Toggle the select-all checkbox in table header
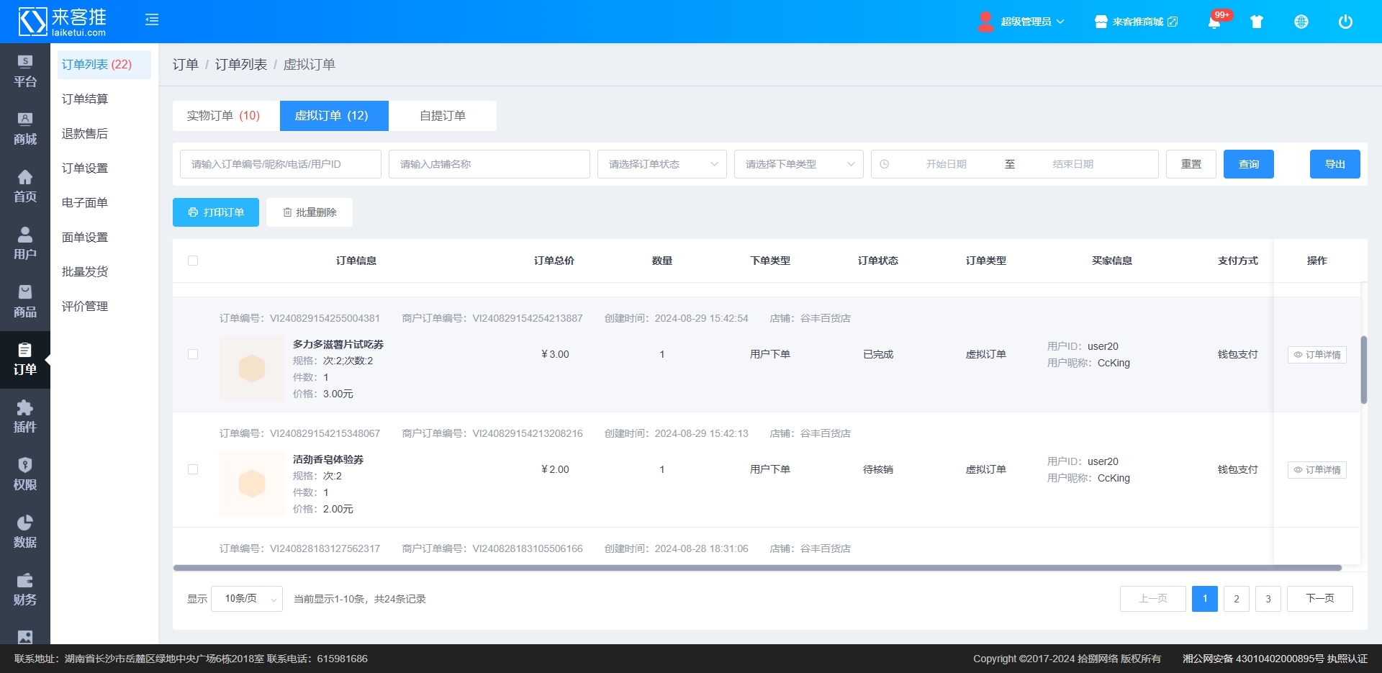 (193, 261)
